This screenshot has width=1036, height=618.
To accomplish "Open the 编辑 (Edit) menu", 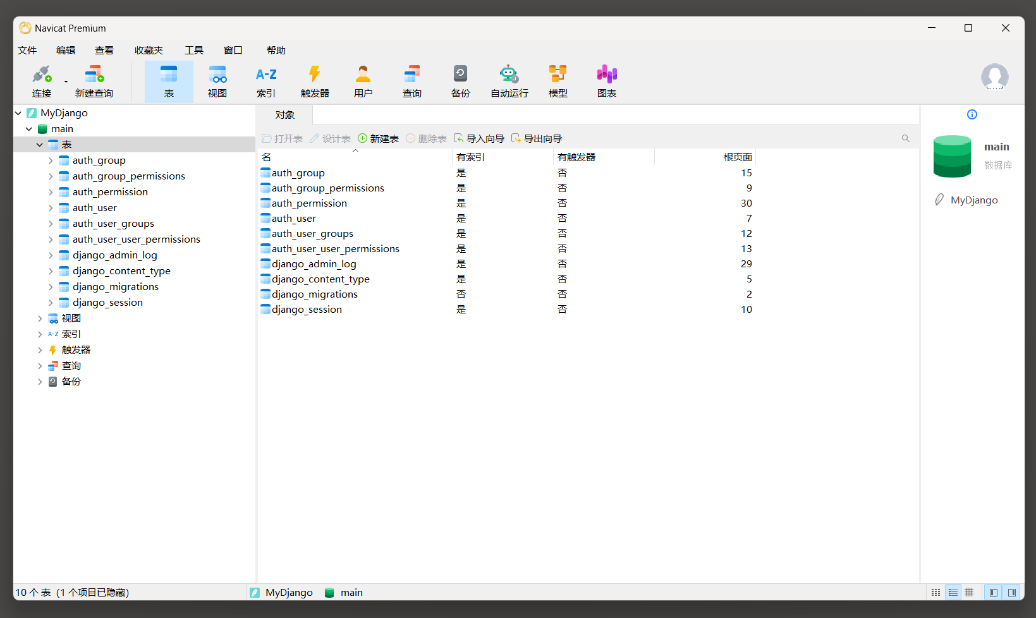I will tap(66, 50).
